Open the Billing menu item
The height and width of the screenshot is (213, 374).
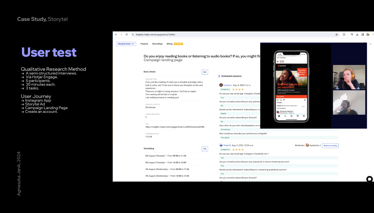pos(170,44)
